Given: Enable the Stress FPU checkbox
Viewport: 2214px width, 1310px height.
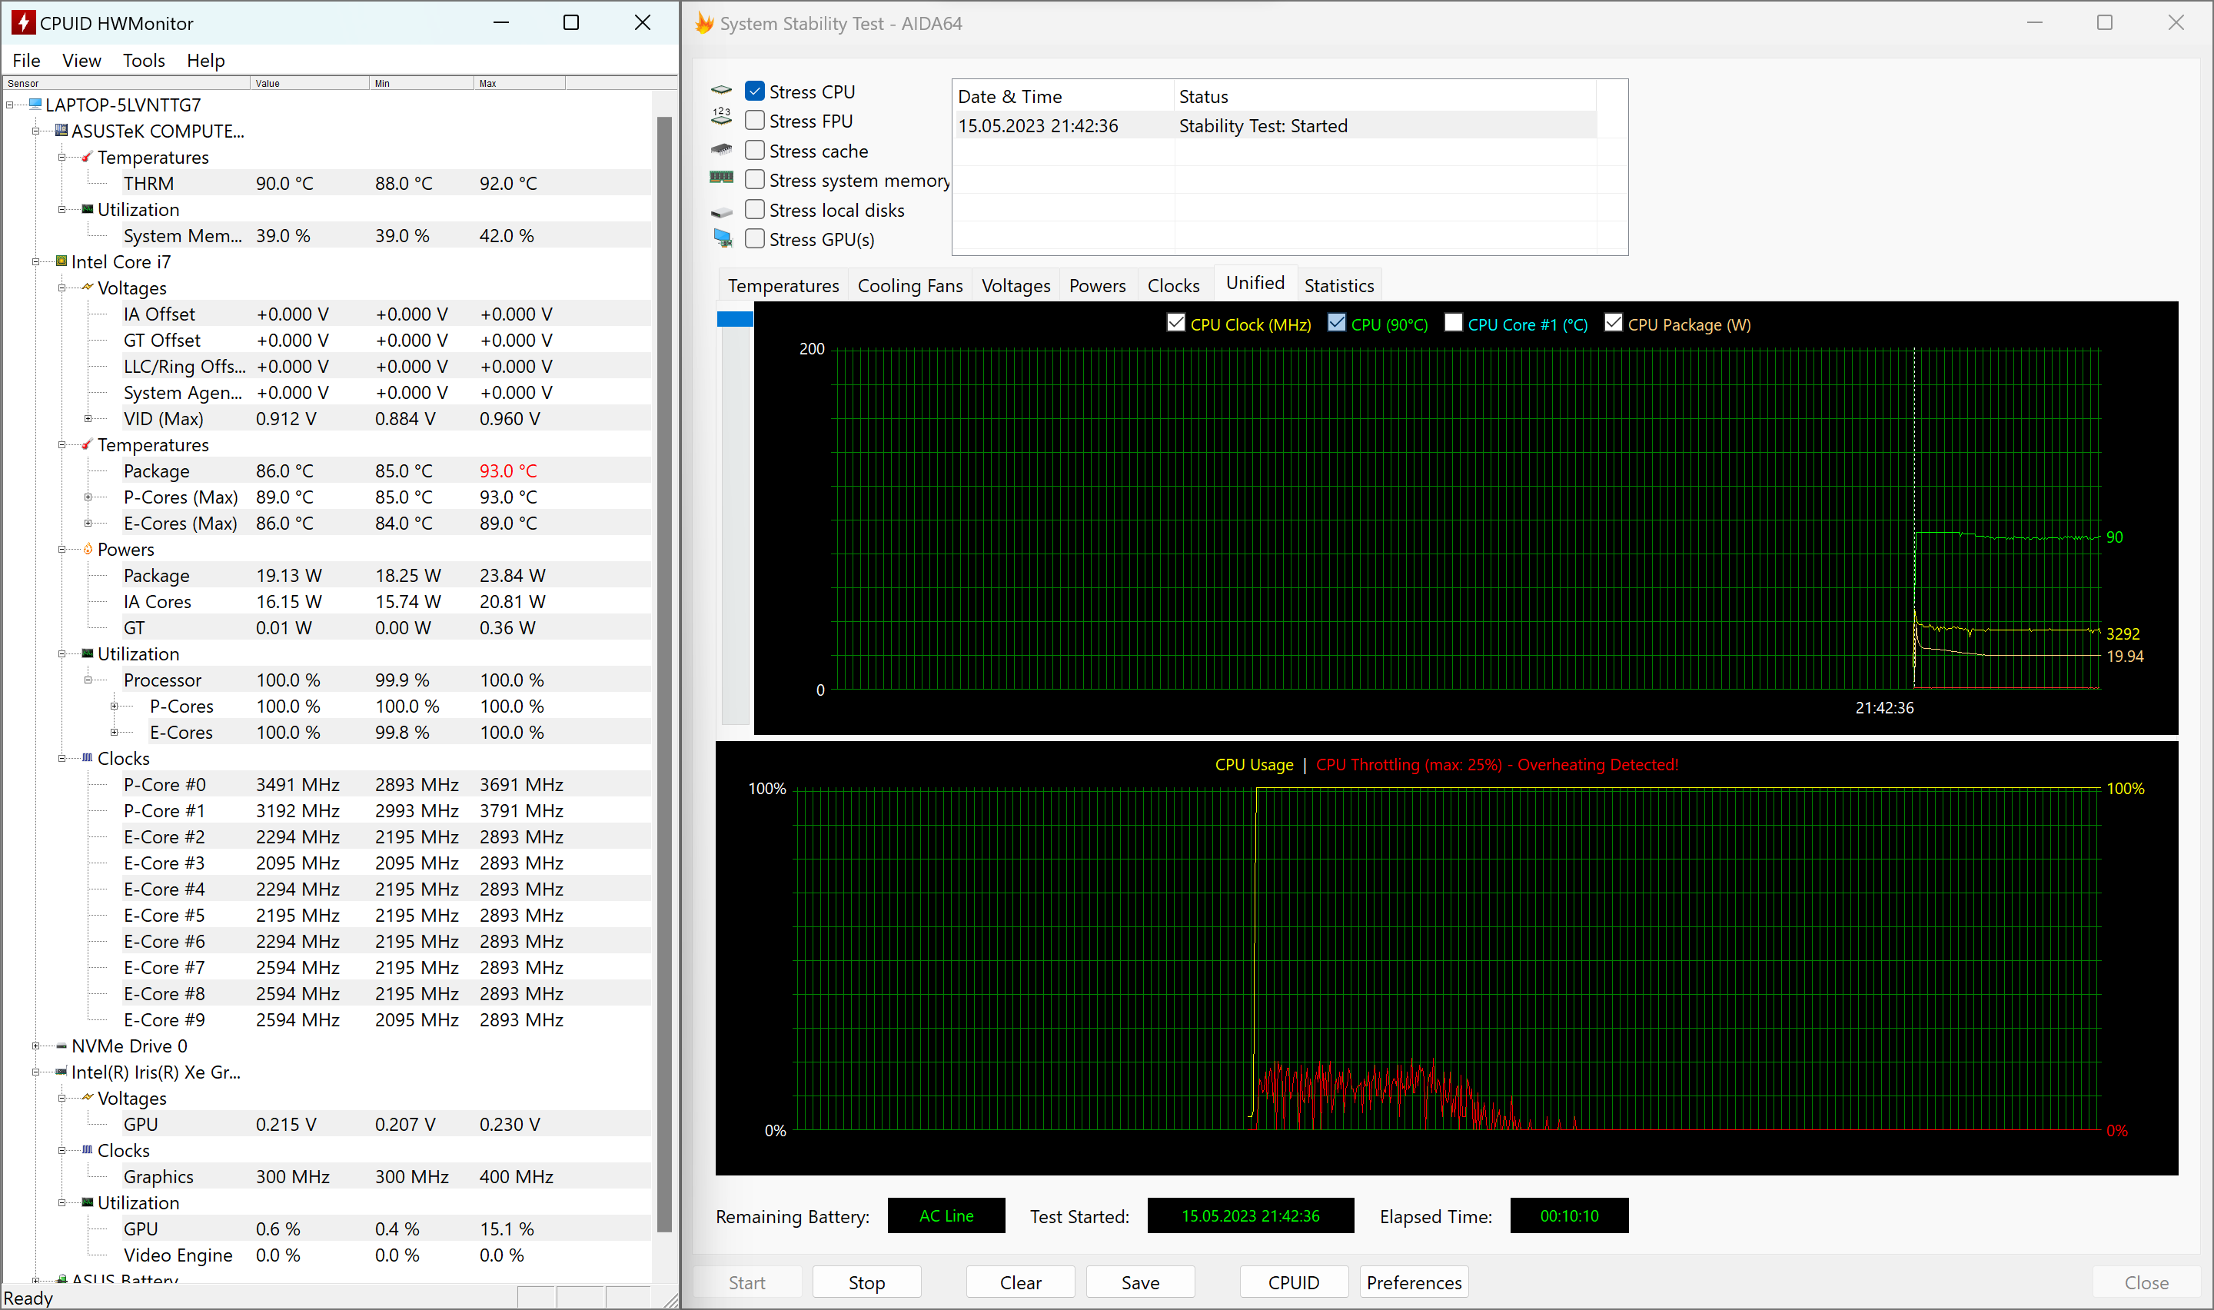Looking at the screenshot, I should coord(754,120).
